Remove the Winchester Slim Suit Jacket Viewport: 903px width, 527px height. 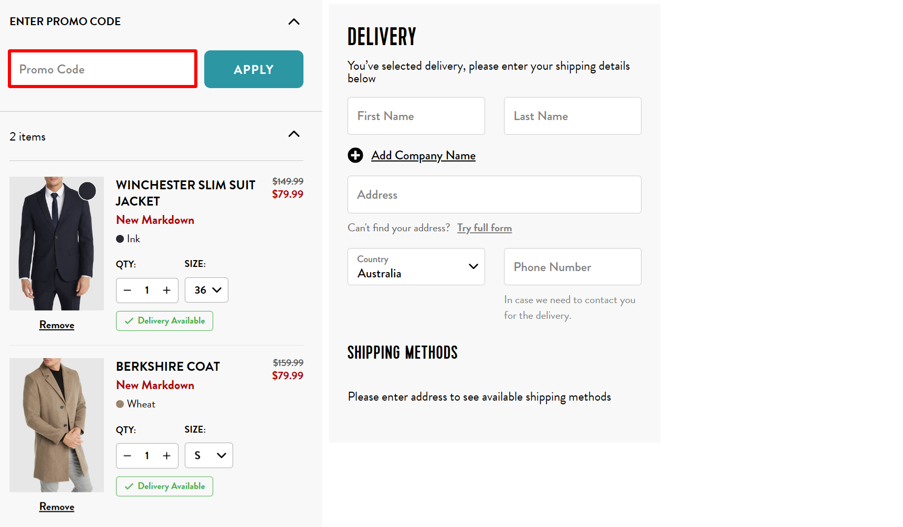pyautogui.click(x=56, y=325)
